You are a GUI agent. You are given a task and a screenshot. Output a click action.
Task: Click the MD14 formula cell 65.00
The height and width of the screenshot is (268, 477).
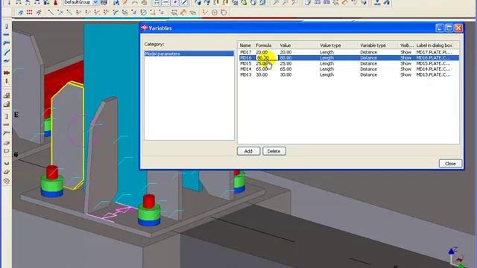pyautogui.click(x=262, y=69)
